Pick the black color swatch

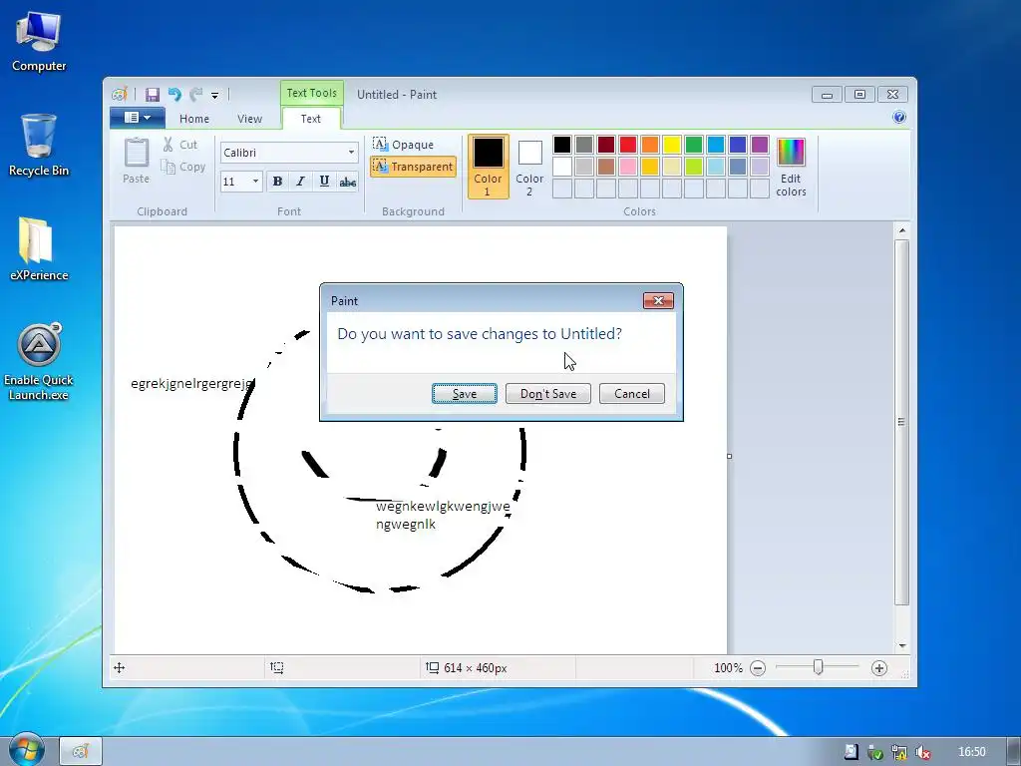pyautogui.click(x=562, y=144)
